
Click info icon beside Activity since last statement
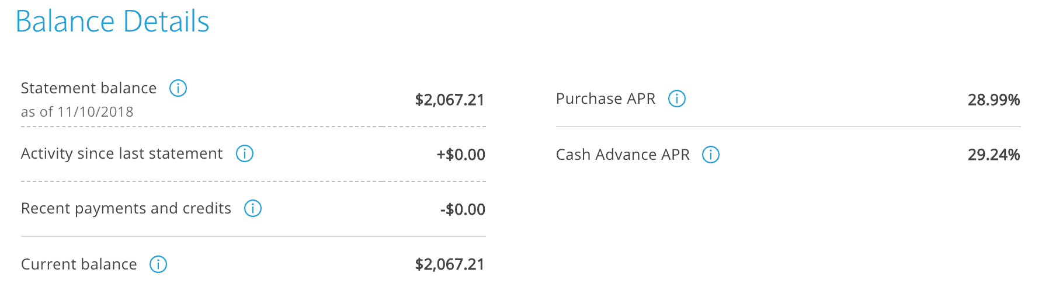coord(245,153)
